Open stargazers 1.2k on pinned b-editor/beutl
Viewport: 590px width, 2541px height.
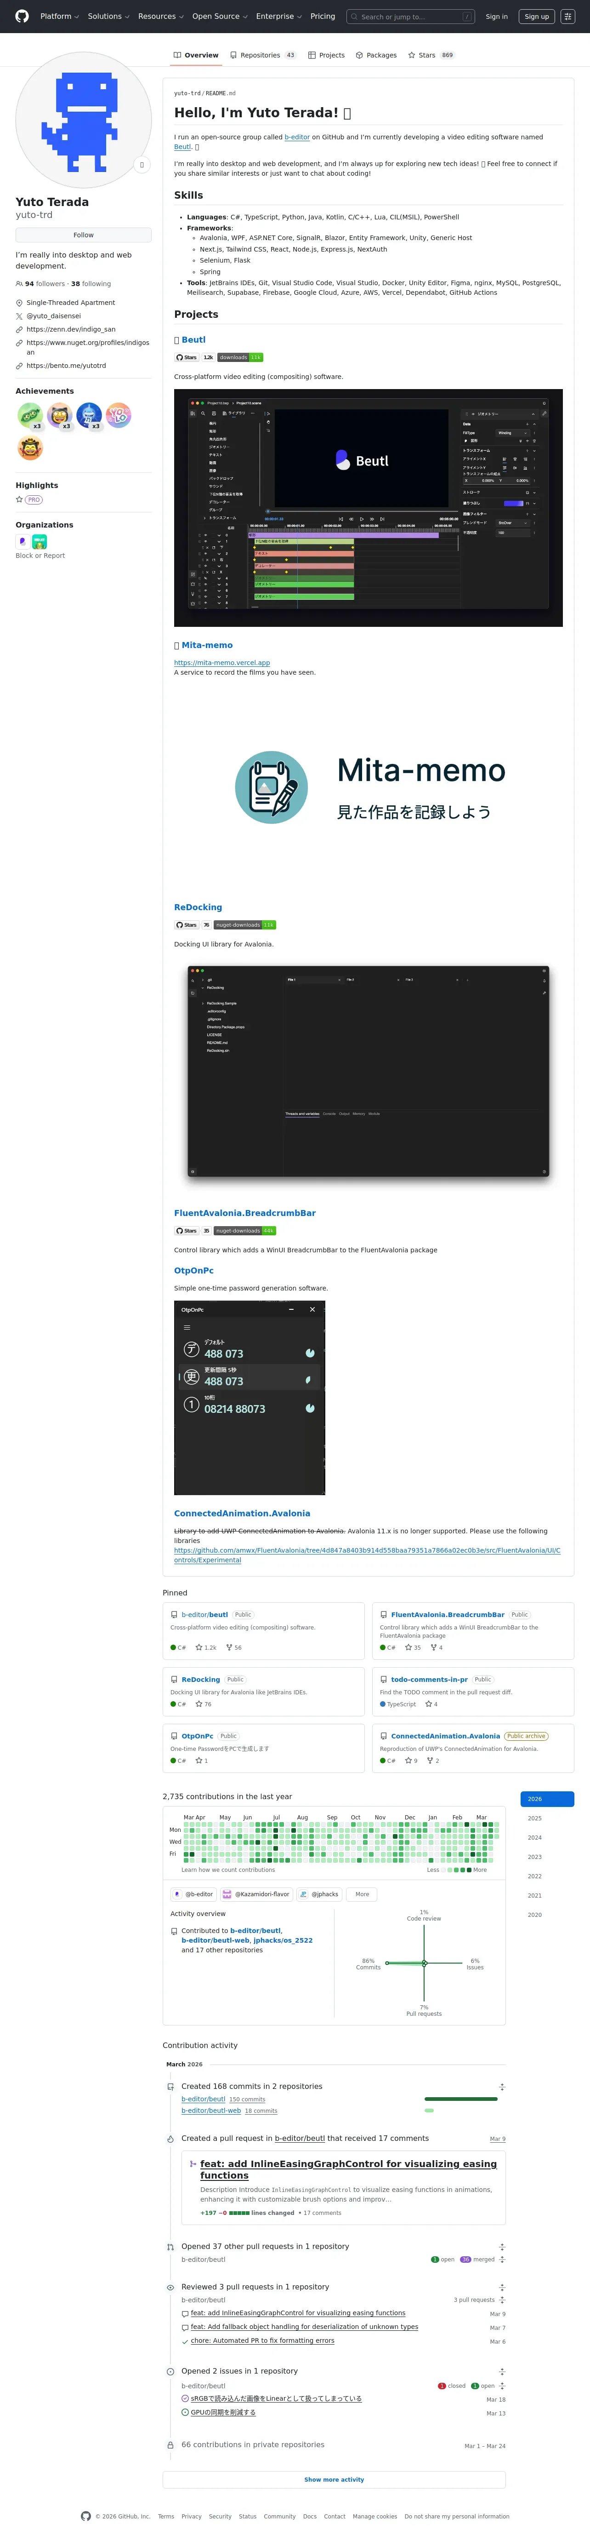206,1647
